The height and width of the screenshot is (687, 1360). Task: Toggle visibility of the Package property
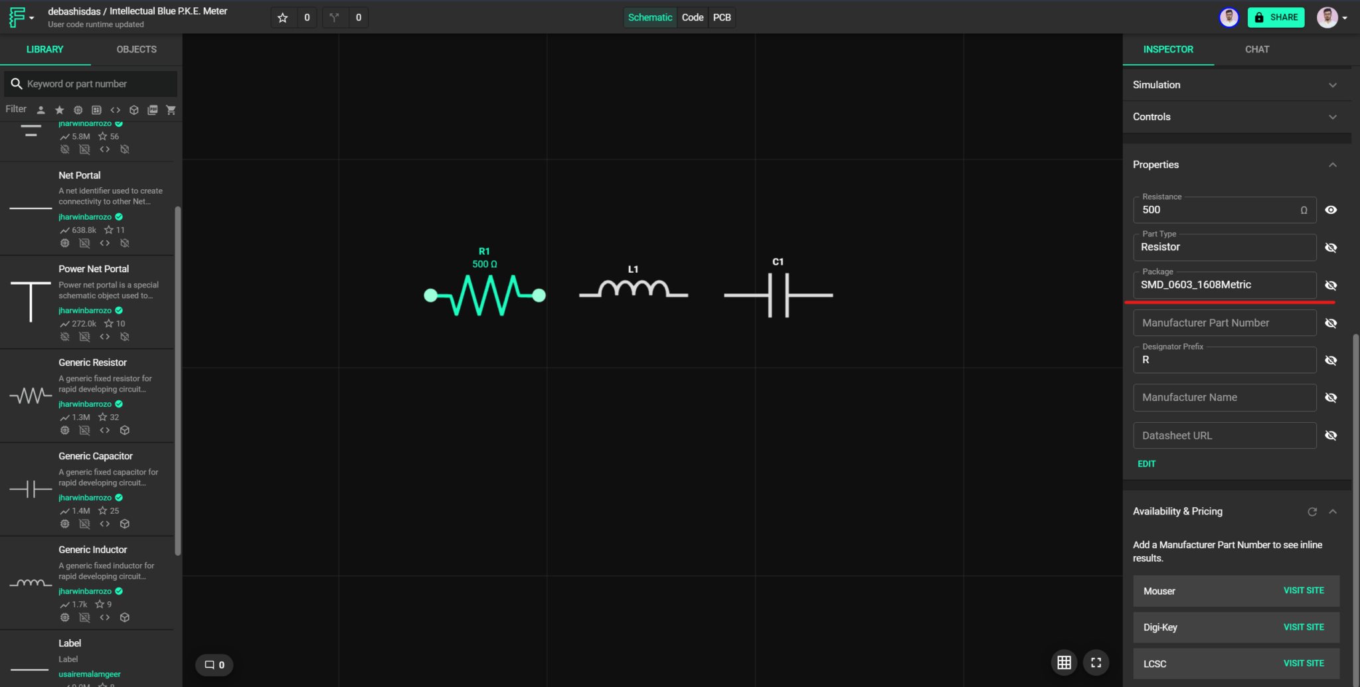pos(1331,285)
